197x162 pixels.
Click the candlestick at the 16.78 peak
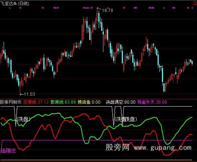(97, 16)
